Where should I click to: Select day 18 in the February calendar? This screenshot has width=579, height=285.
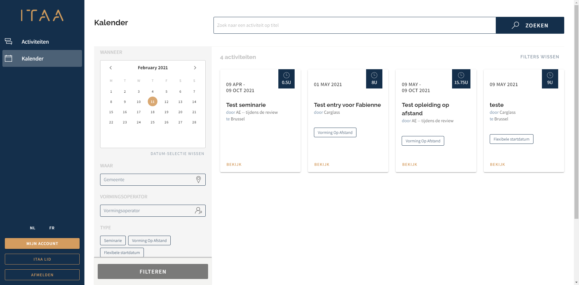click(x=153, y=112)
